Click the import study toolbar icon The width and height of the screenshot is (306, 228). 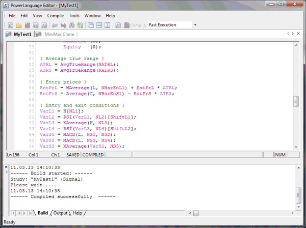pyautogui.click(x=36, y=25)
